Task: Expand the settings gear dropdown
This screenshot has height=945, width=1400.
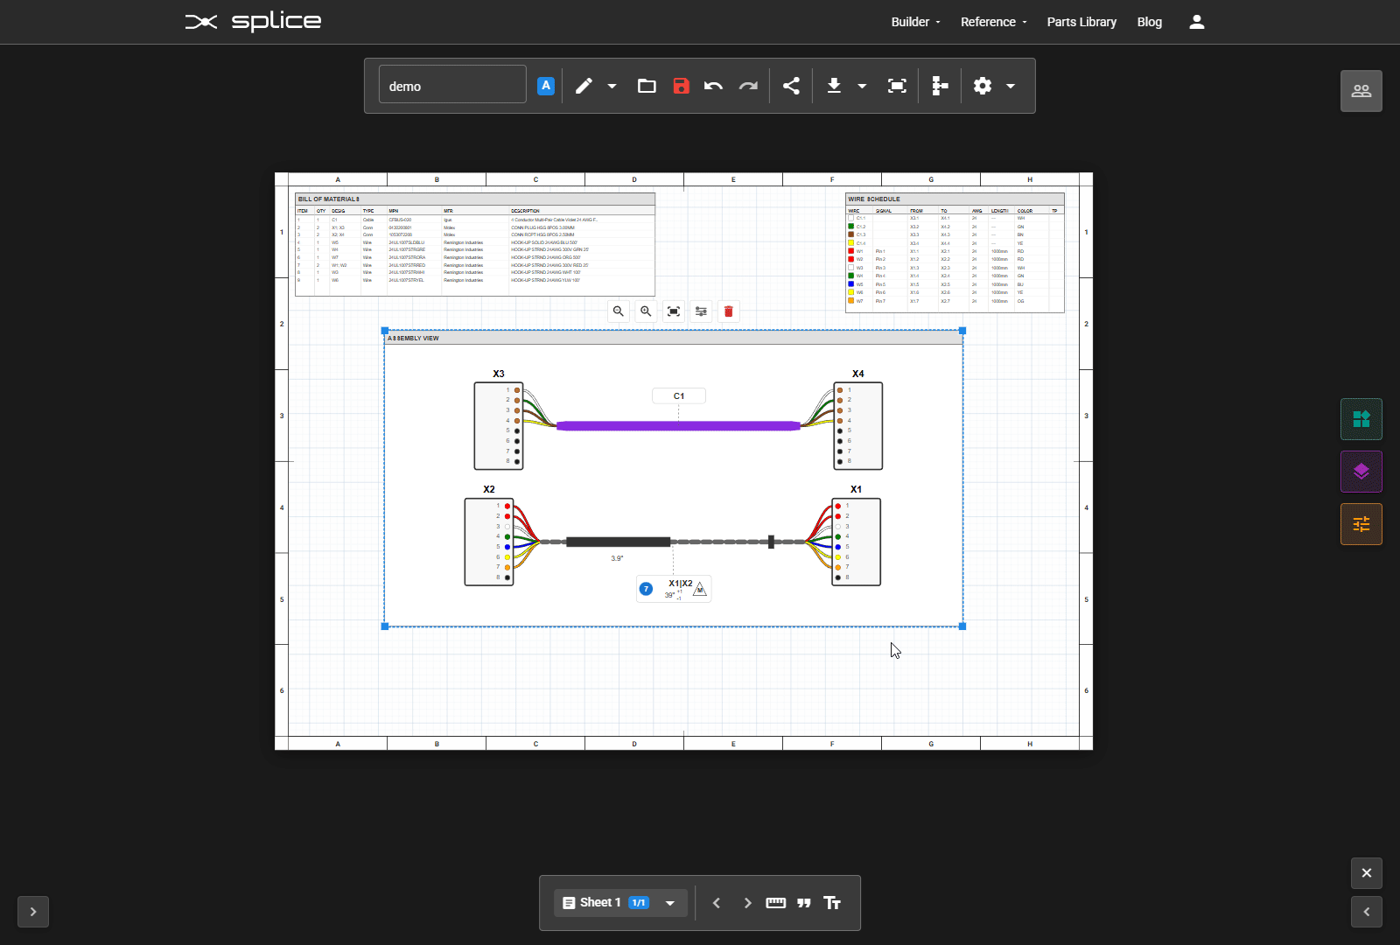Action: coord(1011,86)
